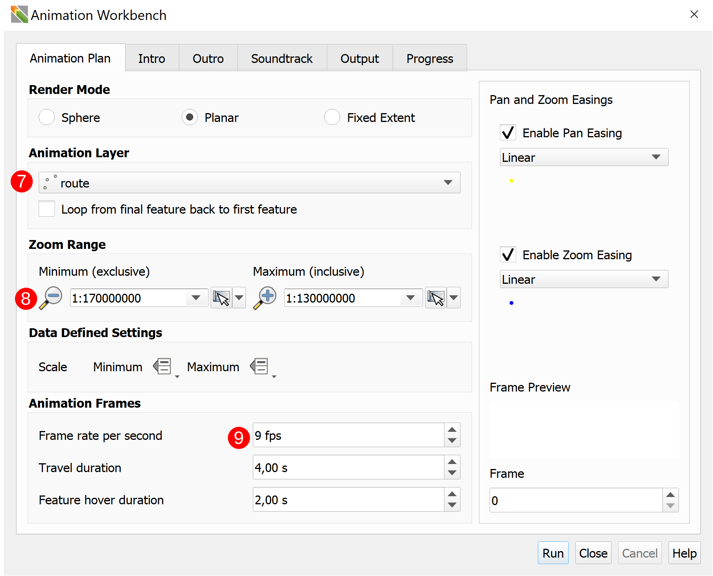Open the route animation layer dropdown
Viewport: 713px width, 576px height.
(249, 183)
